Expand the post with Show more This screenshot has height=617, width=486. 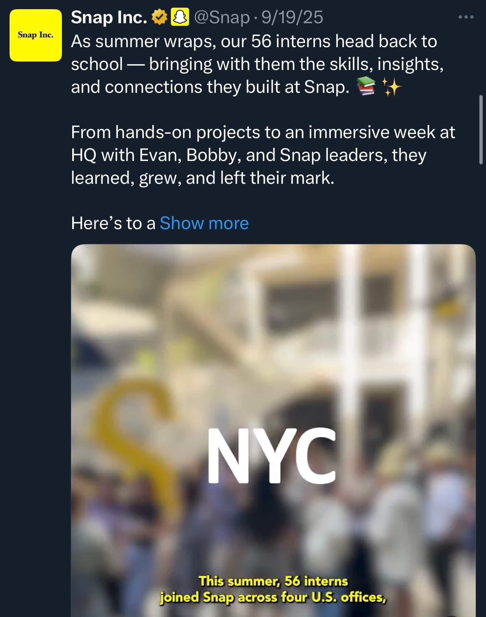coord(204,223)
